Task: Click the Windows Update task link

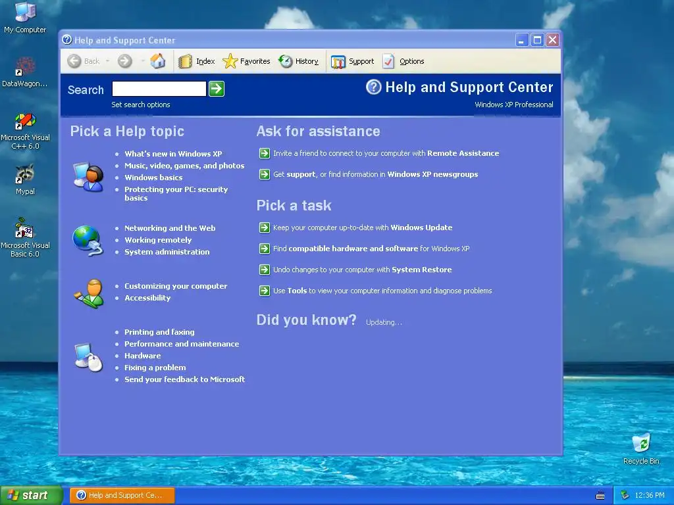Action: tap(421, 228)
